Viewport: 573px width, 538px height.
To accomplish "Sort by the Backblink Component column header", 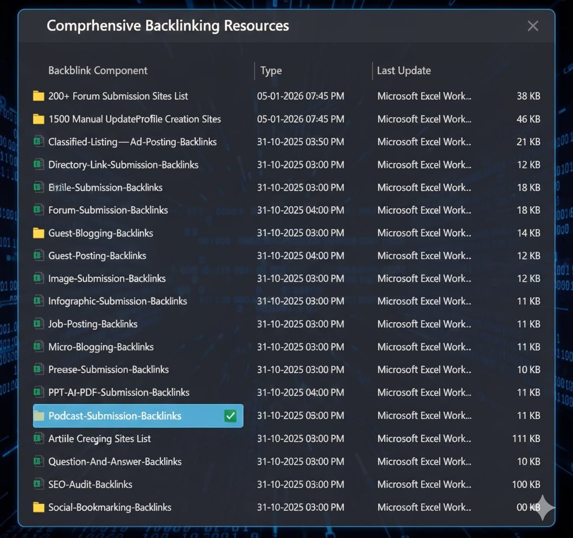I will point(98,71).
